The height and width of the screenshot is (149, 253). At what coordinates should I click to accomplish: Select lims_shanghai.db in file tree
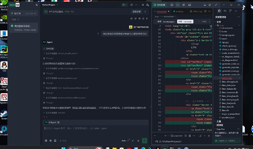coord(230,96)
